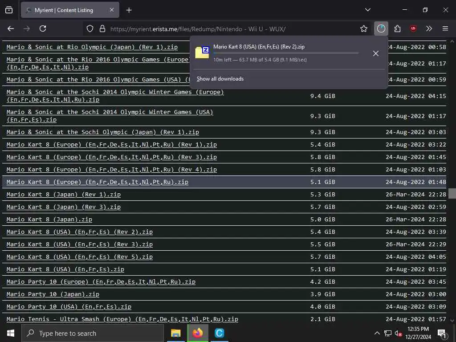
Task: Select the 9.4 GiB size cell
Action: click(x=322, y=96)
